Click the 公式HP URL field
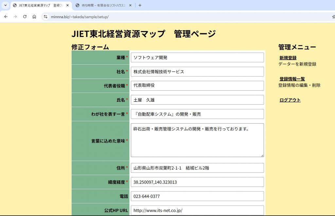Viewport: 335px width, 216px height. 197,210
